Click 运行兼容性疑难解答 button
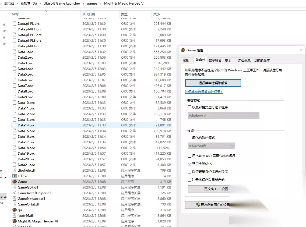The width and height of the screenshot is (306, 227). (x=213, y=83)
